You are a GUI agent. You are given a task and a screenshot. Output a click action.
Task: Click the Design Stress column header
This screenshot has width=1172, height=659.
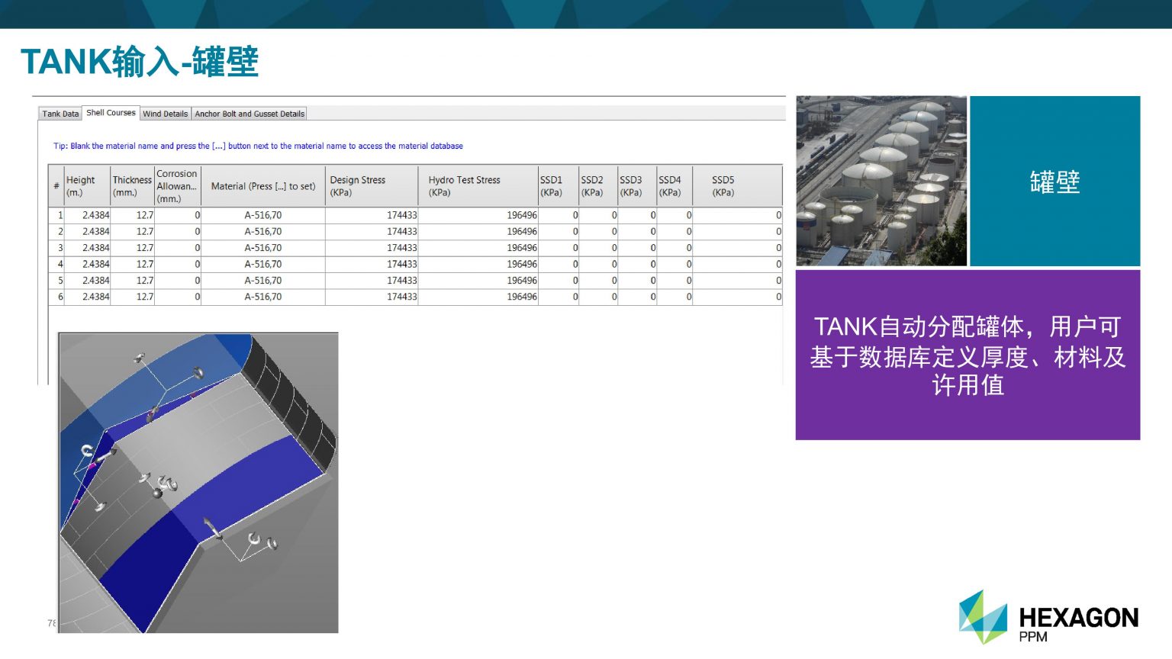[371, 186]
